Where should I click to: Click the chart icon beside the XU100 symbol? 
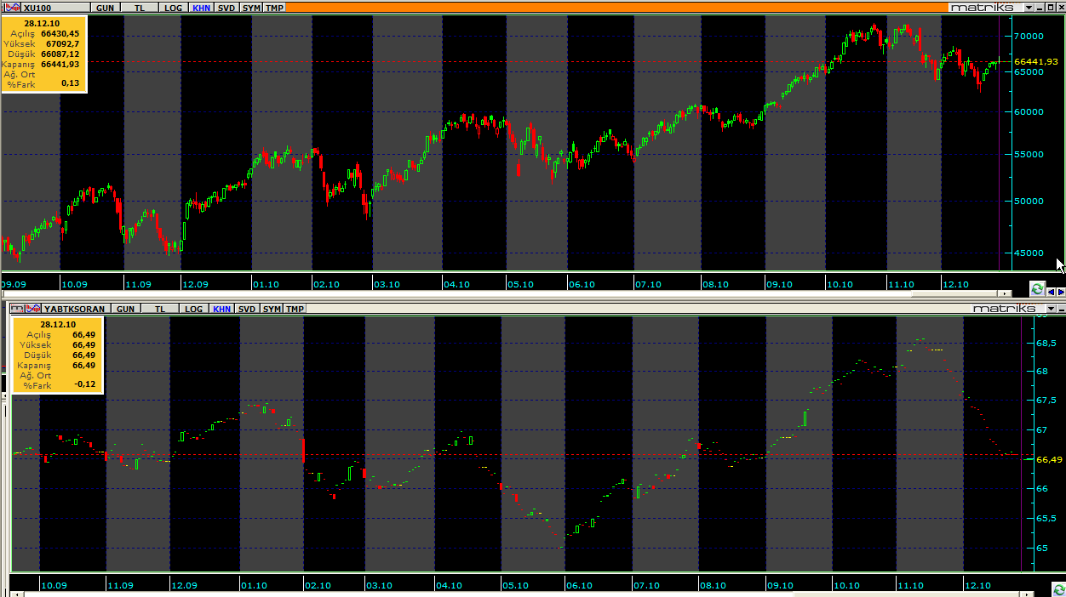click(x=14, y=8)
